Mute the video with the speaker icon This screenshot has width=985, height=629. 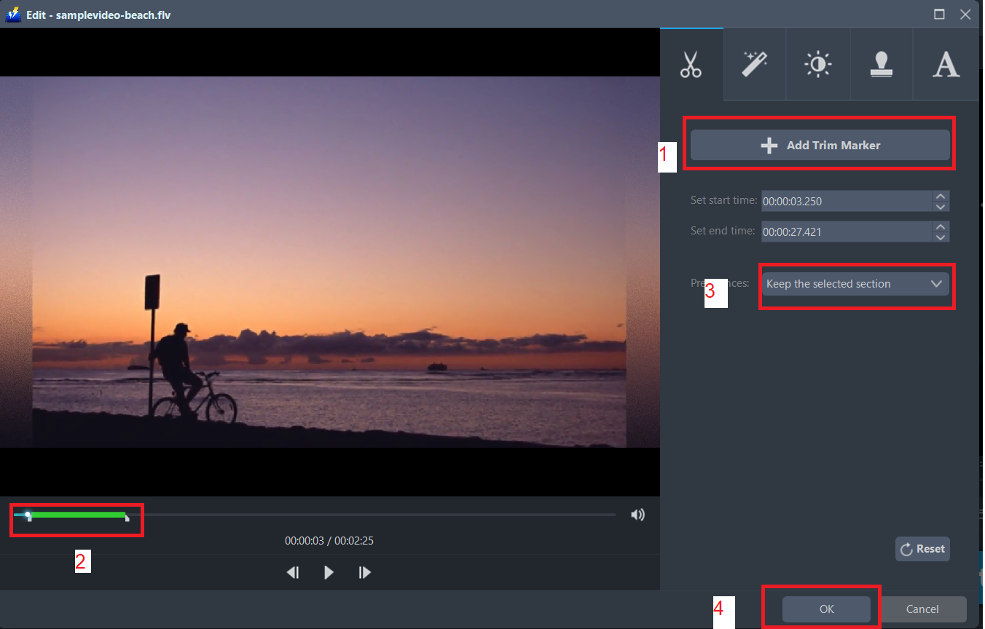pyautogui.click(x=637, y=514)
